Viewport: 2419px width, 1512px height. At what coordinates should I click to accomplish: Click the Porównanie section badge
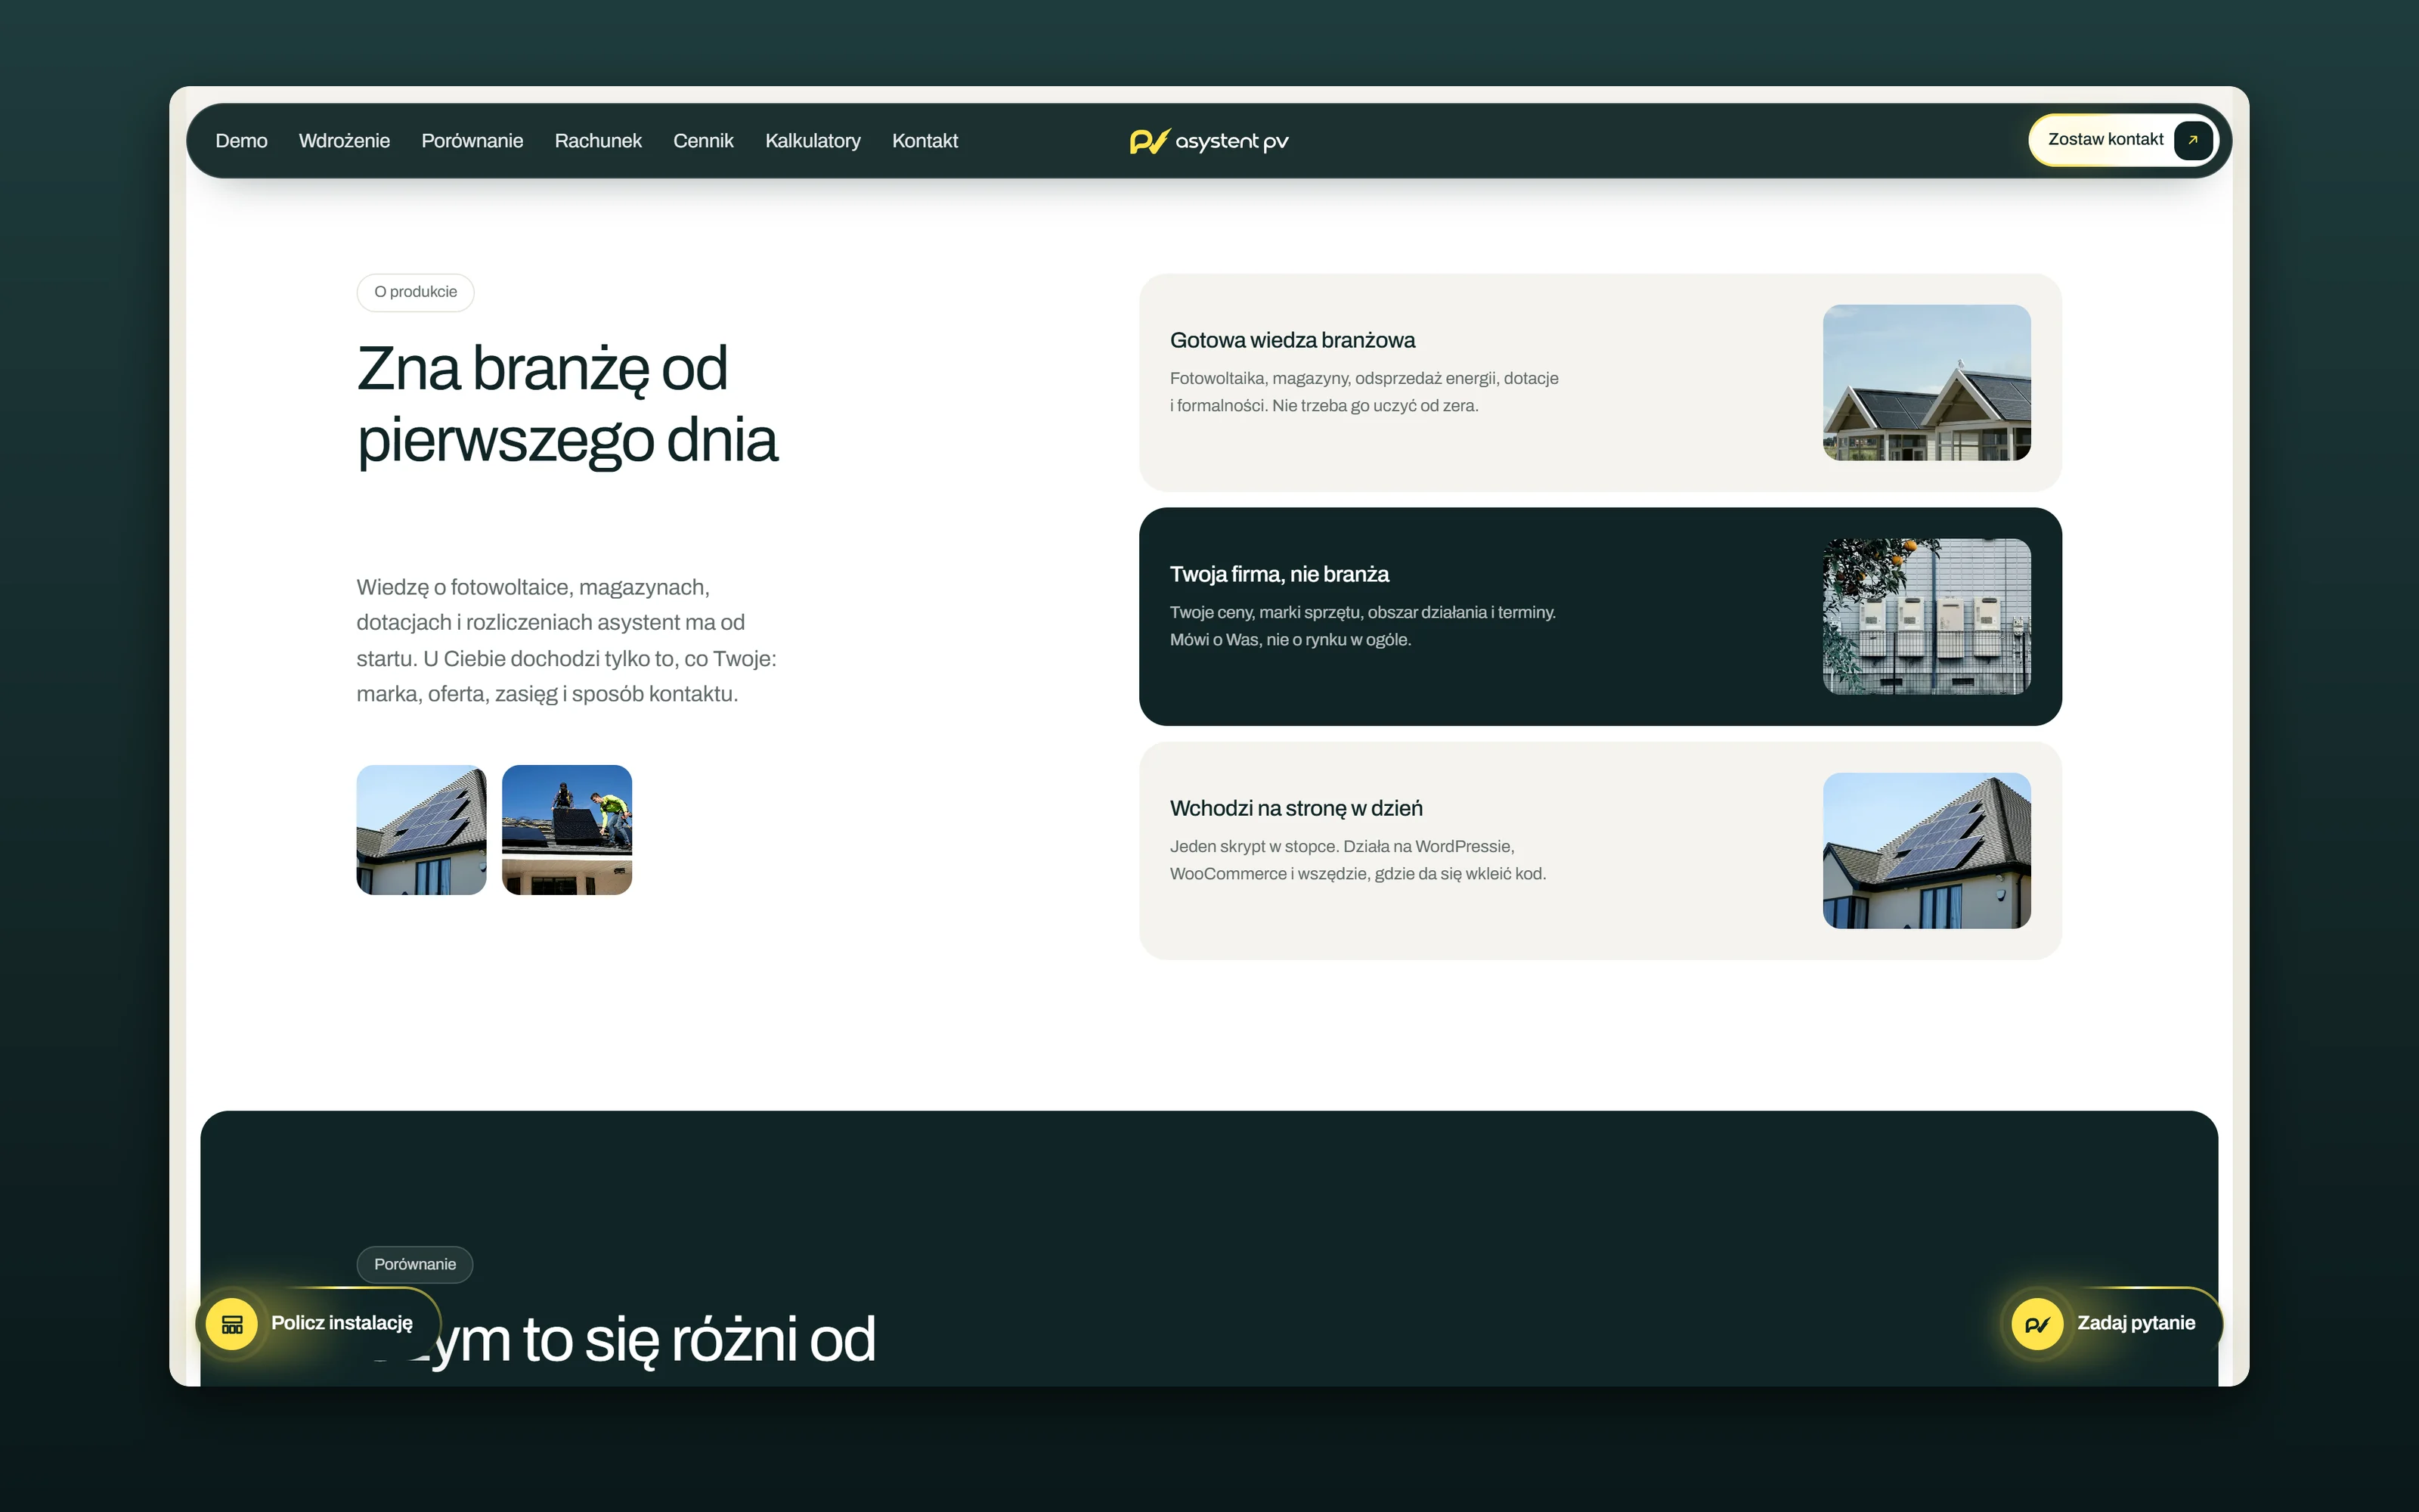(415, 1264)
